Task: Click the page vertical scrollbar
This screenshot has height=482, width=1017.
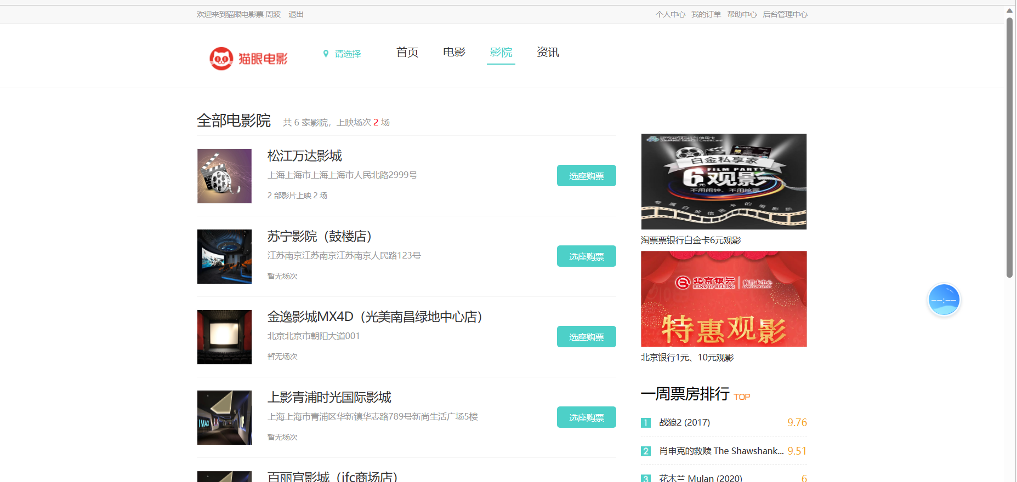Action: [x=1009, y=148]
